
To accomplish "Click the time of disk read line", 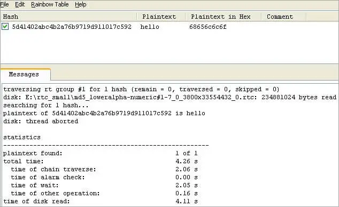I will pos(101,201).
